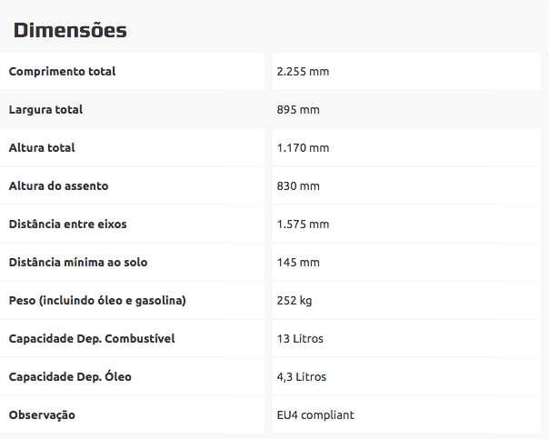Click the 13 Litros fuel capacity value

click(x=300, y=339)
